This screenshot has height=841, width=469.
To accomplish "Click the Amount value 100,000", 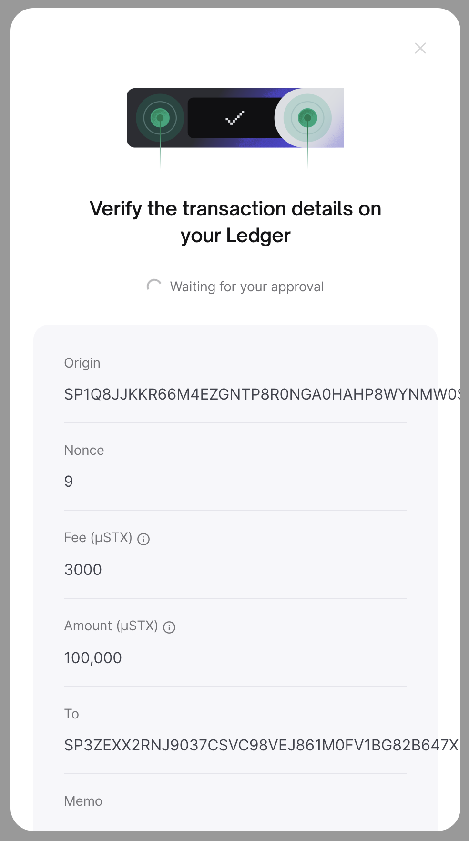I will pos(93,657).
